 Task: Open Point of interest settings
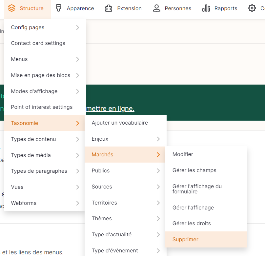[x=42, y=107]
